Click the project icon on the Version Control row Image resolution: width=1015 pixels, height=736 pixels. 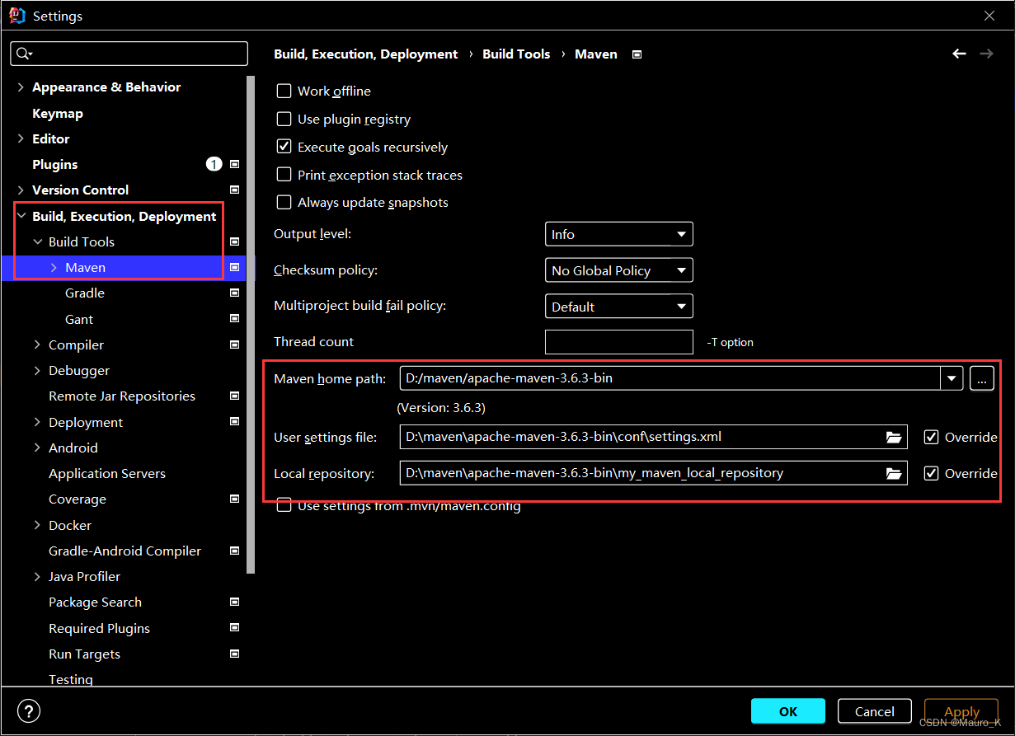click(x=234, y=190)
